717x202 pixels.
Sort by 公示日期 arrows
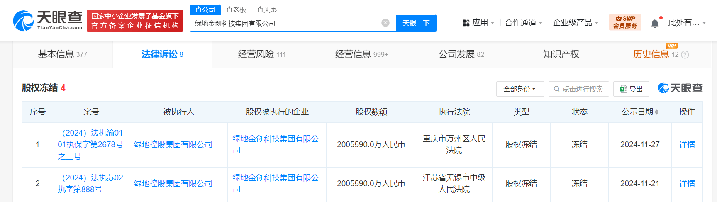[x=656, y=112]
